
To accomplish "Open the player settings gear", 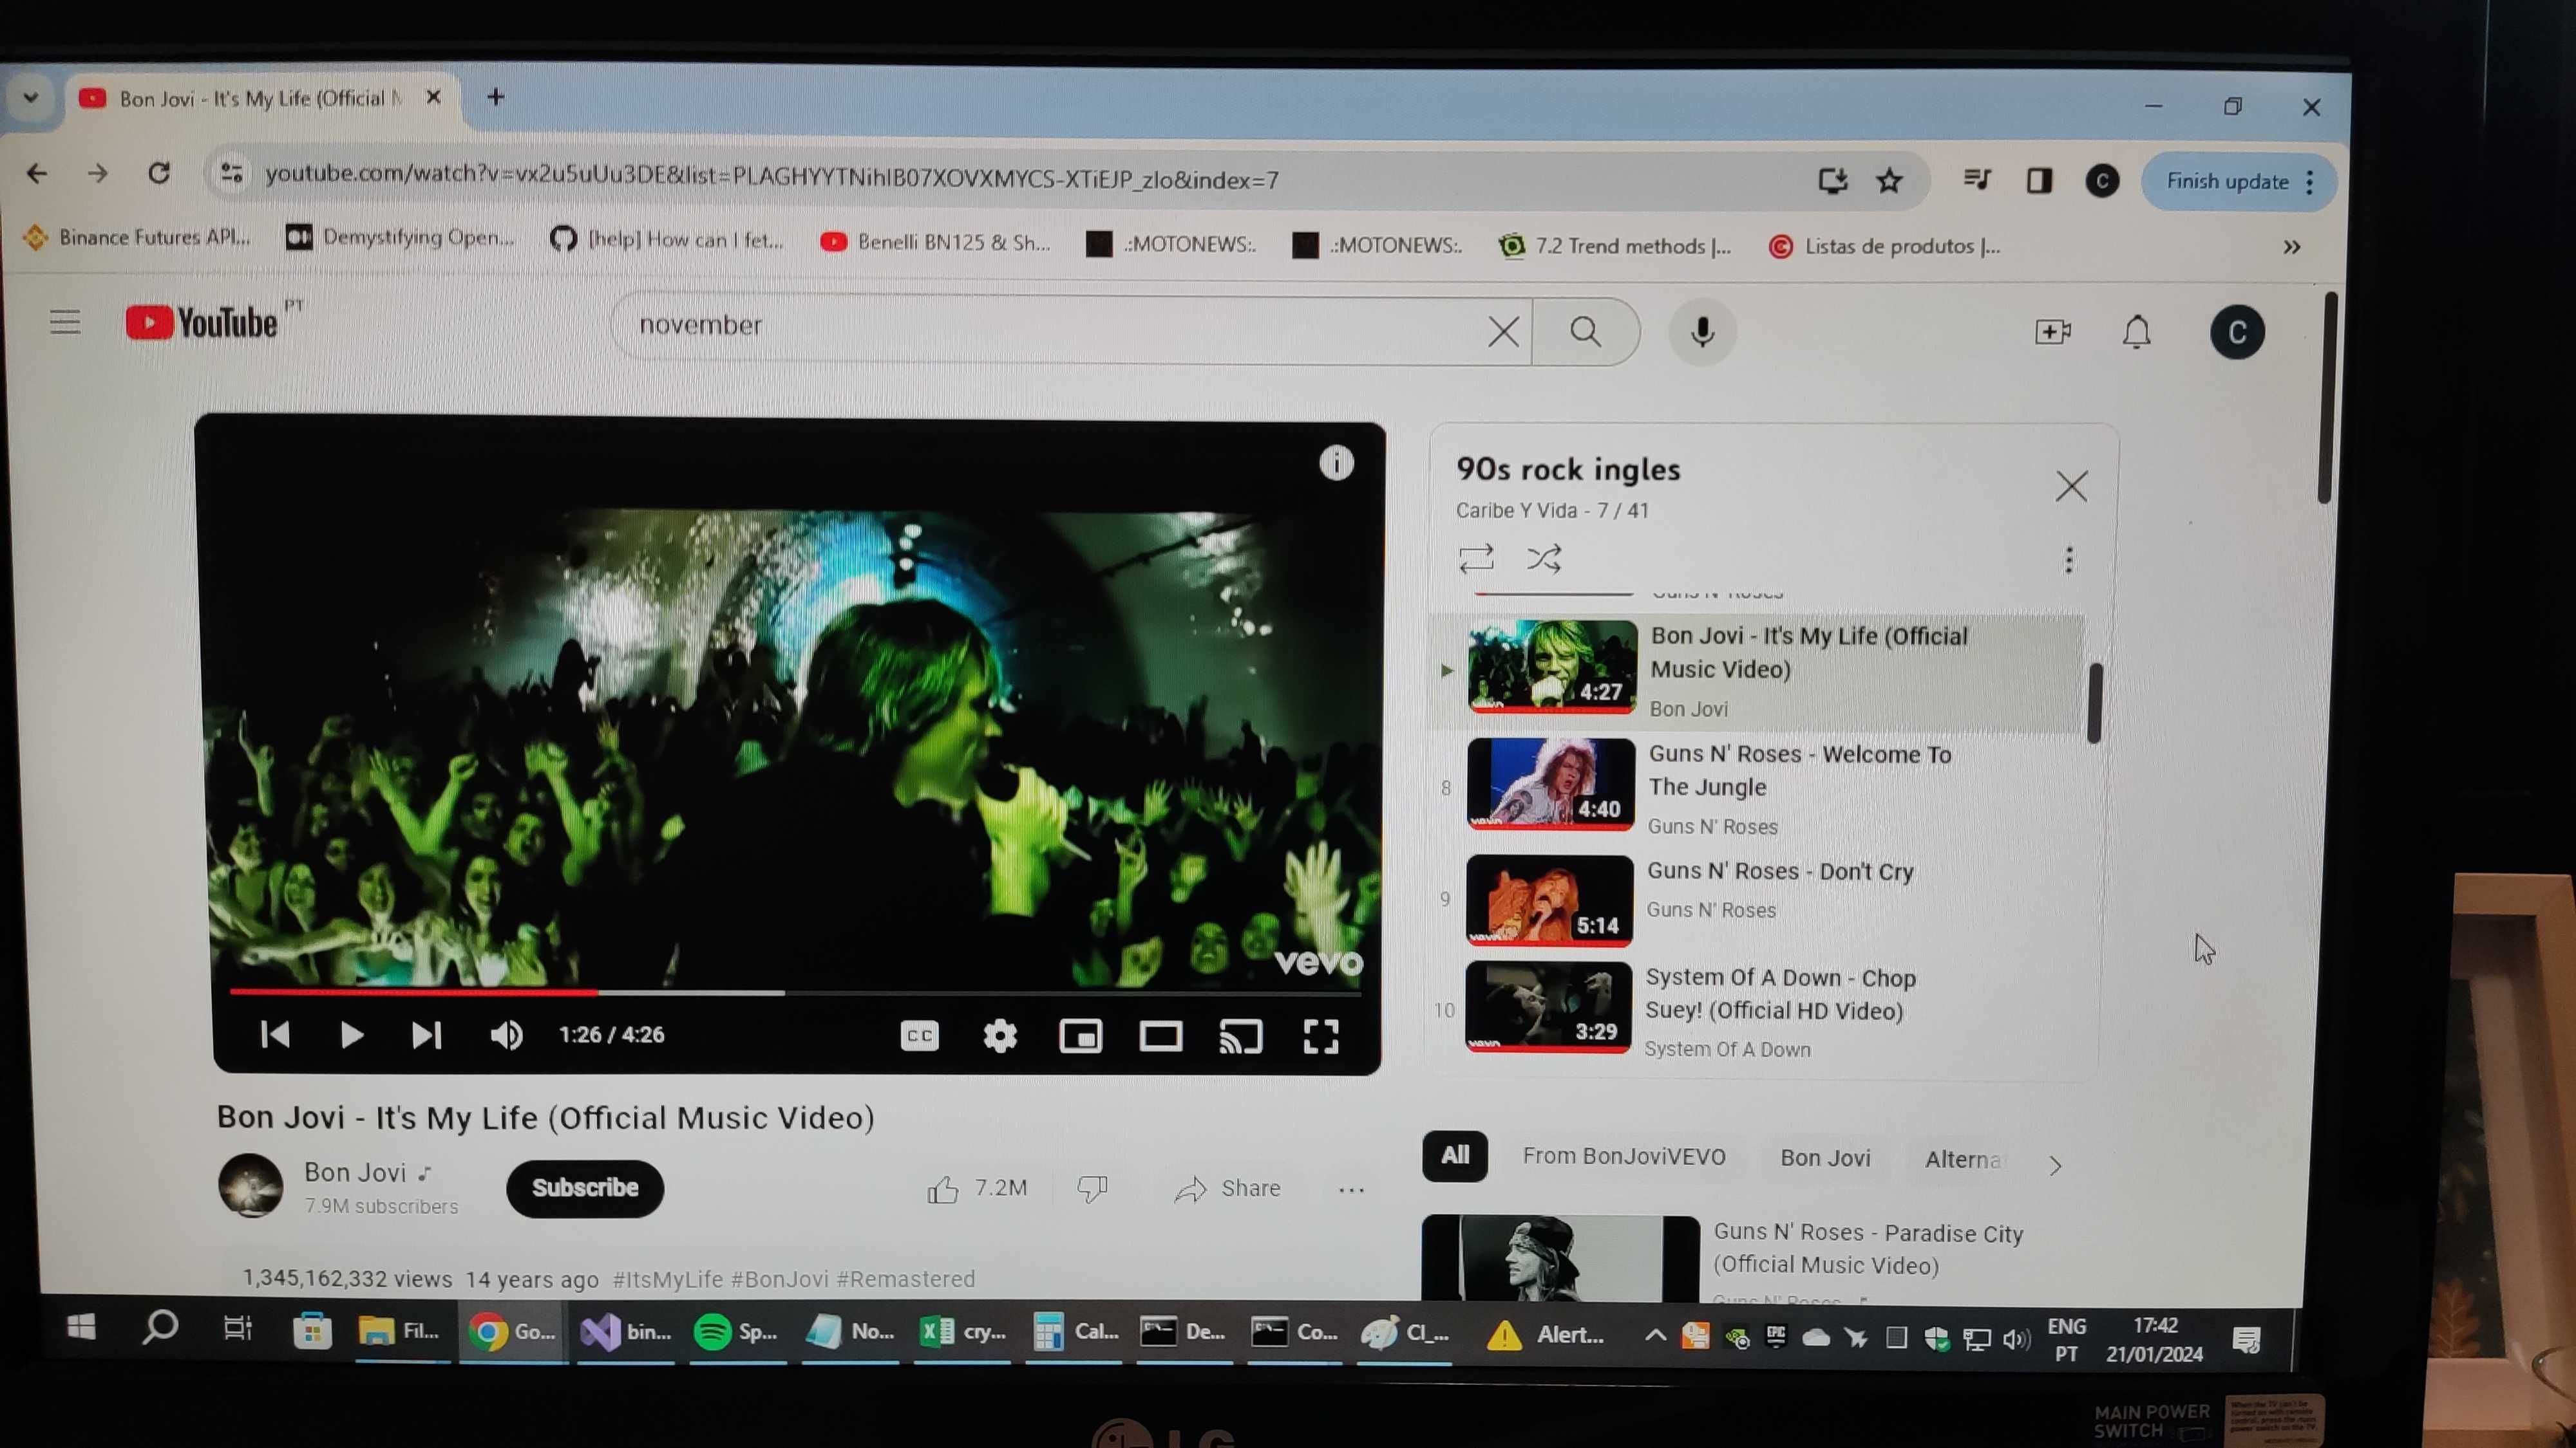I will [x=1000, y=1036].
